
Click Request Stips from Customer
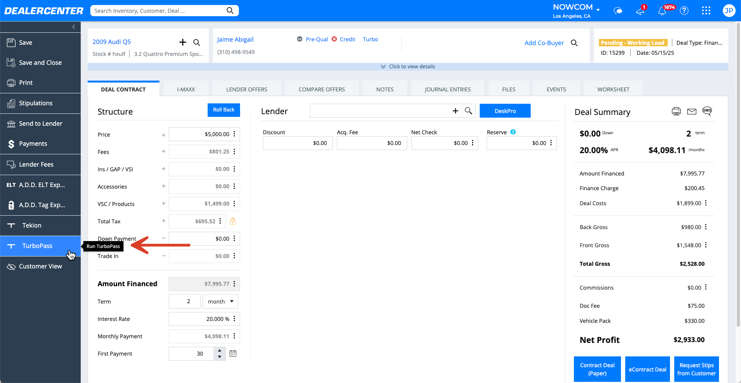pos(697,369)
